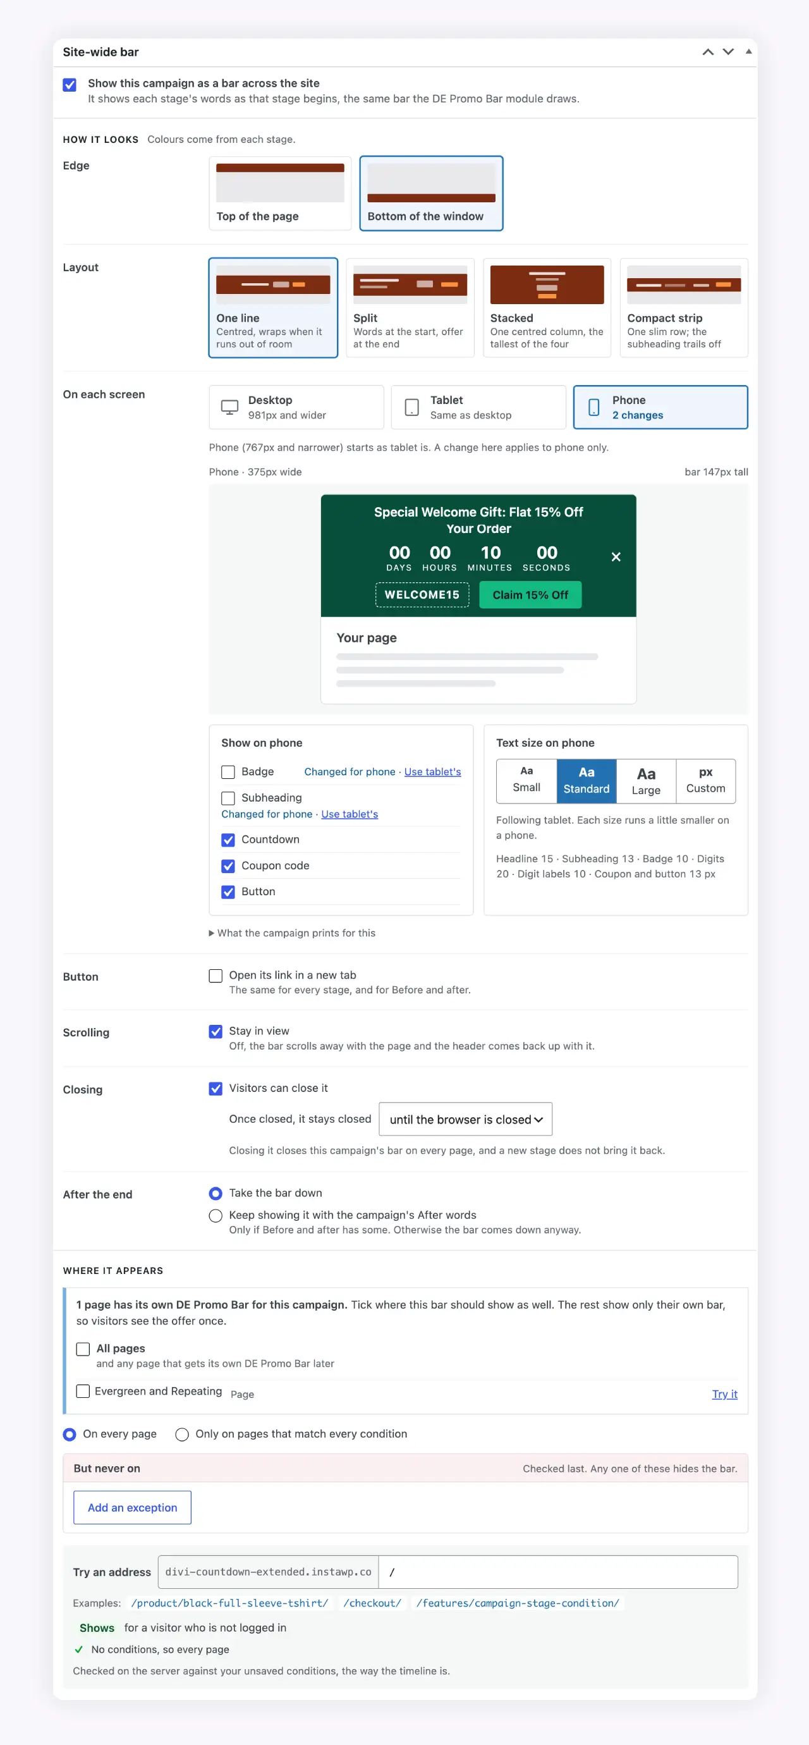
Task: Uncheck the Coupon code checkbox
Action: pos(228,866)
